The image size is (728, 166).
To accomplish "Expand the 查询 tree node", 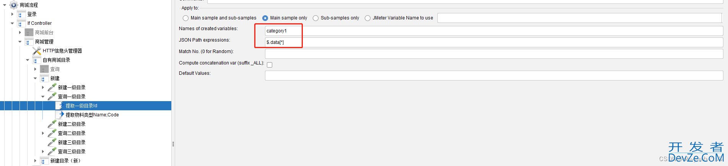I will (x=35, y=69).
